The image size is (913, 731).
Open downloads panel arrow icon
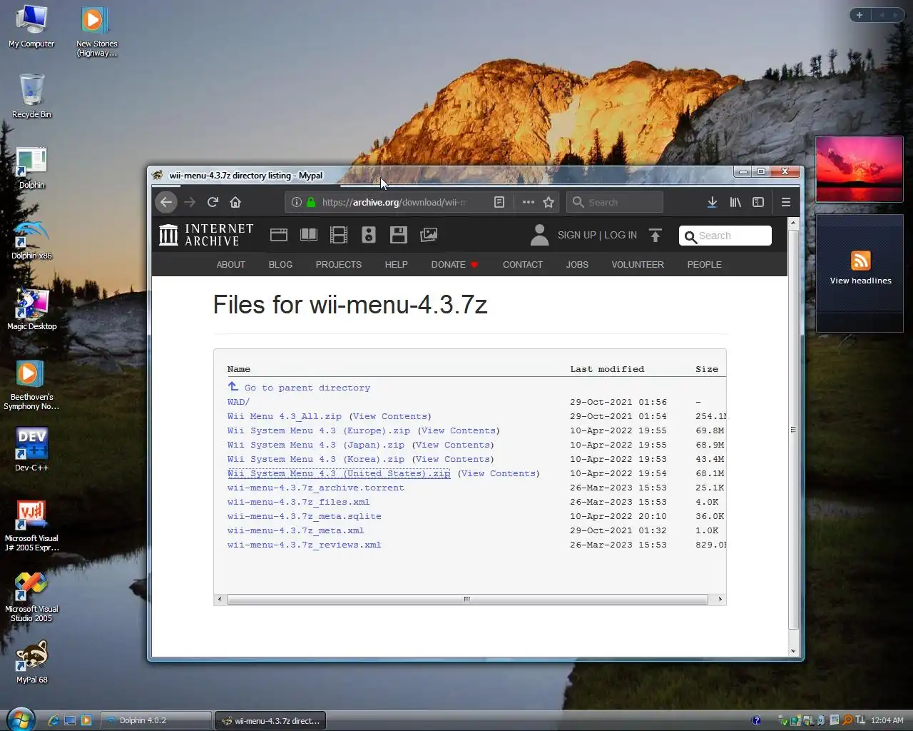tap(712, 202)
